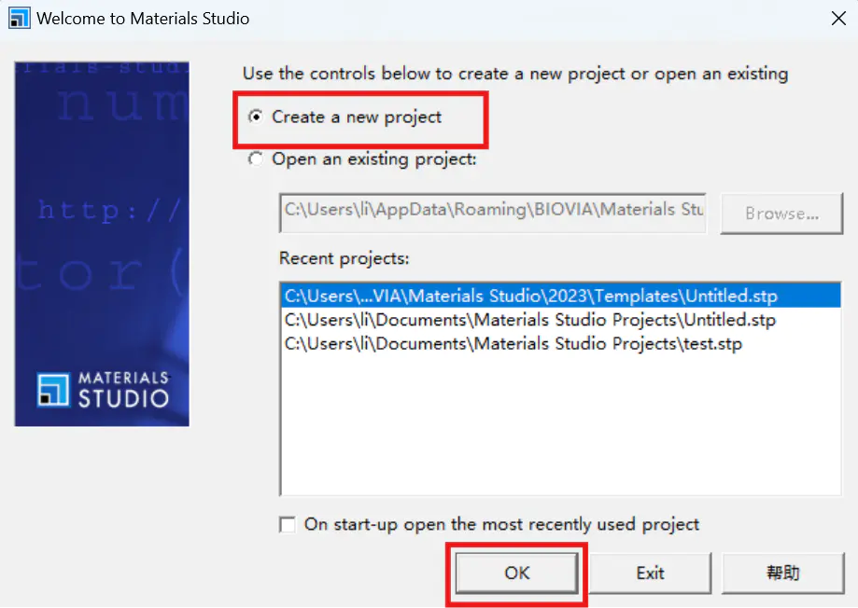Screen dimensions: 858x608
Task: Click the instruction text above the radio buttons
Action: pos(515,74)
